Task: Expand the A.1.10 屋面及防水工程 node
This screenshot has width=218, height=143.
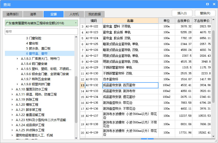Action: point(12,89)
